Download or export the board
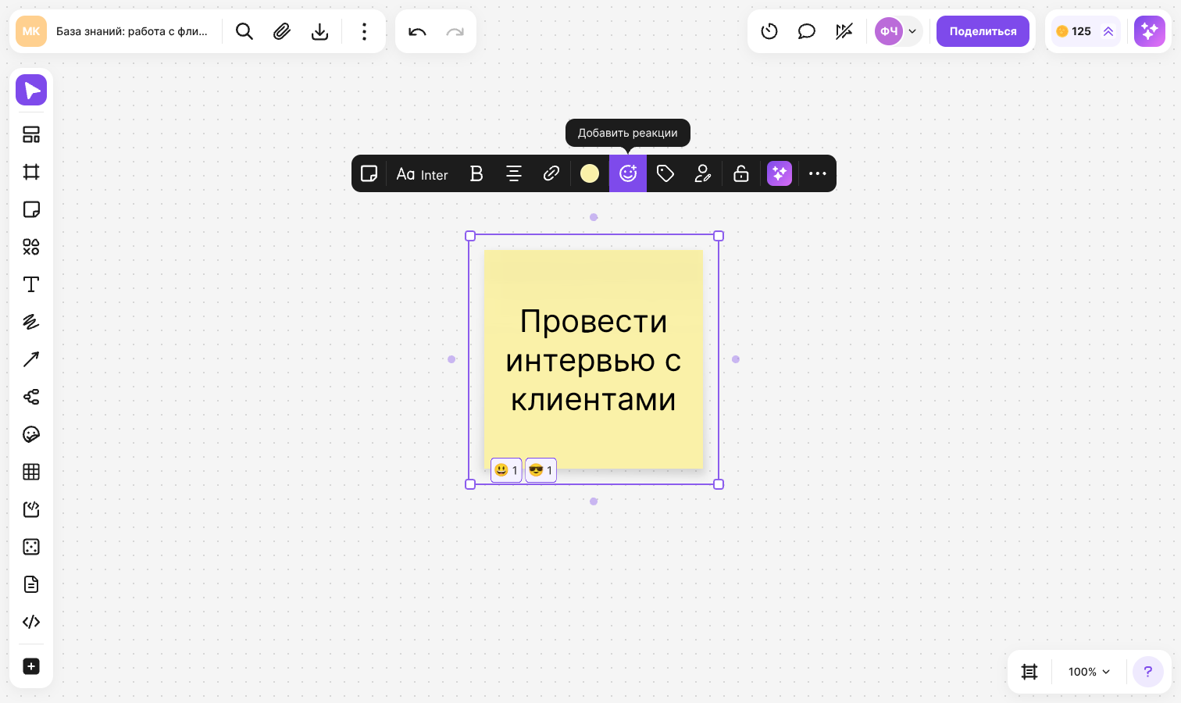 point(319,31)
